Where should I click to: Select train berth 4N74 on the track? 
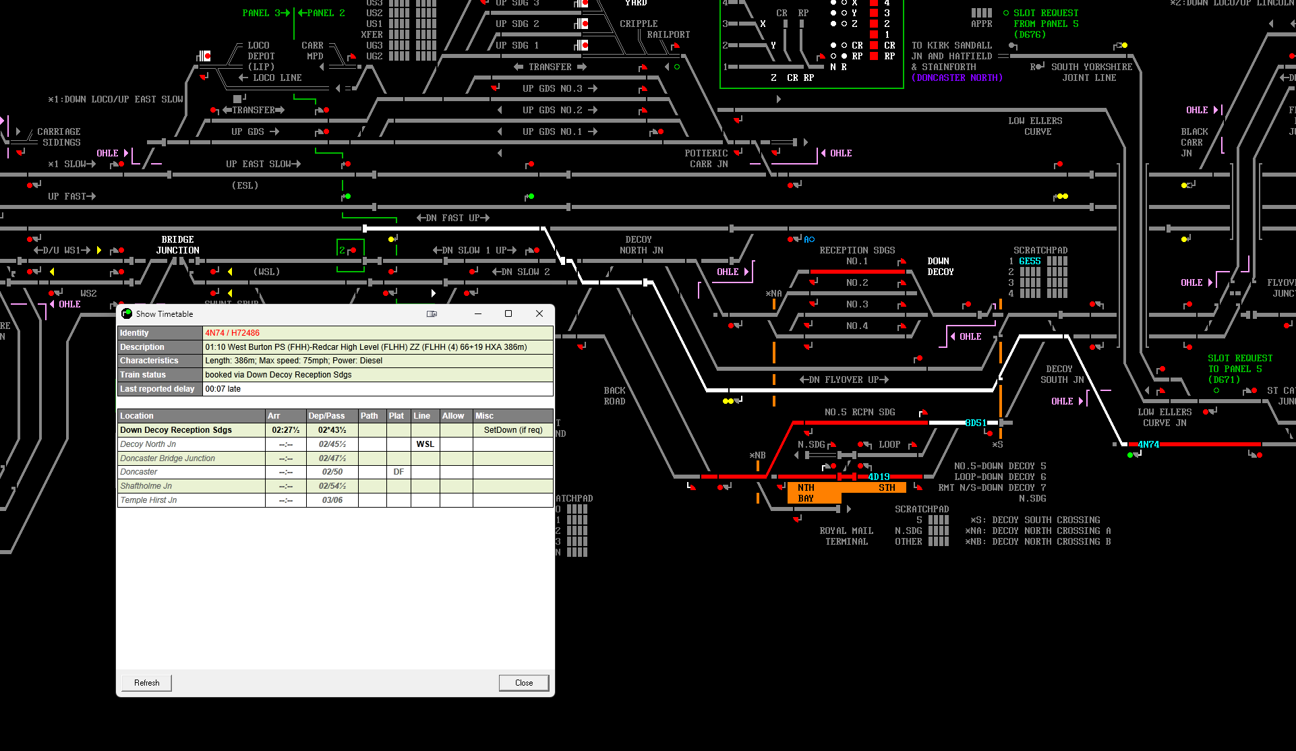(x=1148, y=444)
